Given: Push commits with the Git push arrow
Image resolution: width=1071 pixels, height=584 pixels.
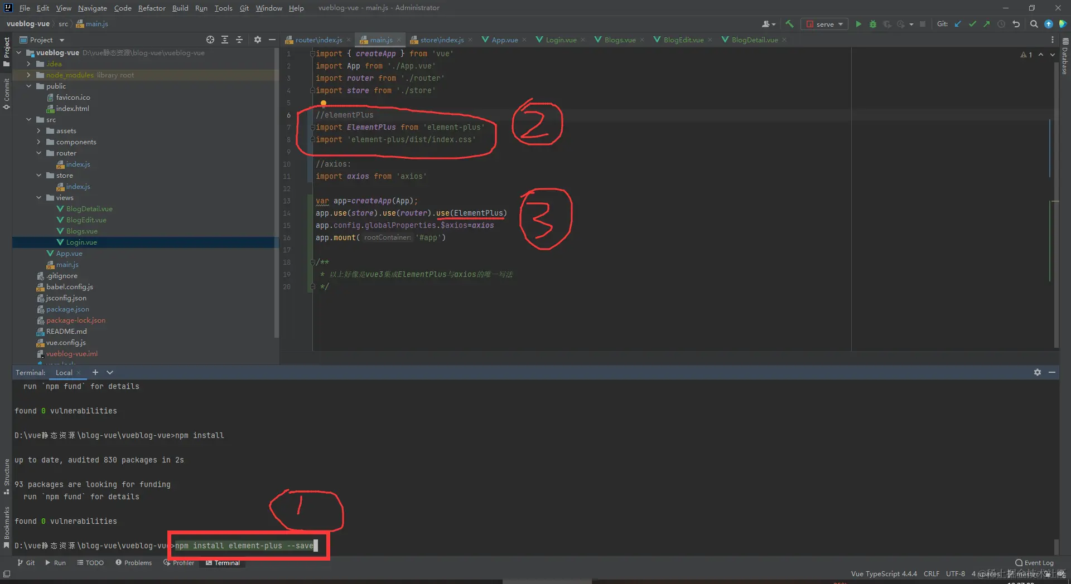Looking at the screenshot, I should 987,24.
